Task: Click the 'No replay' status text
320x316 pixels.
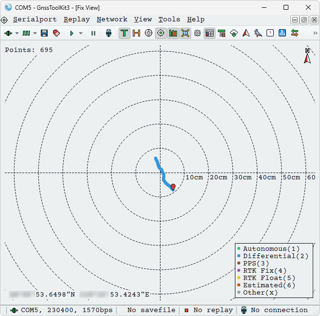Action: pos(213,310)
